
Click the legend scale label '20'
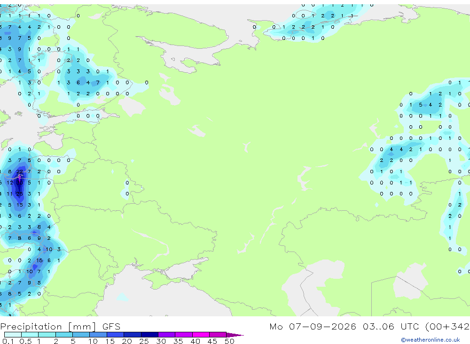point(127,341)
